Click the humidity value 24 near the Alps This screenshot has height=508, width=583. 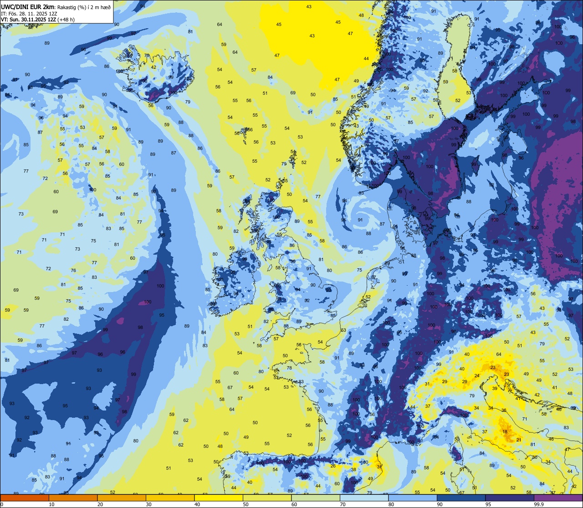click(x=477, y=376)
